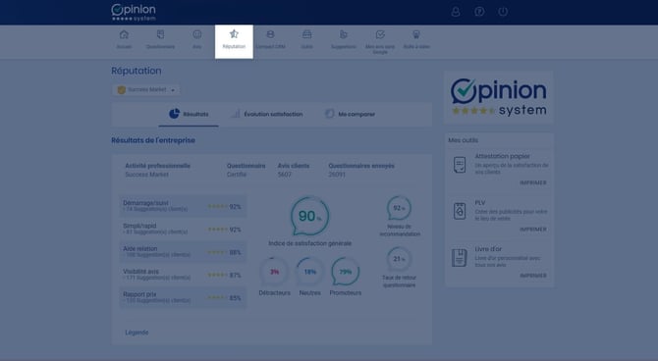Viewport: 658px width, 361px height.
Task: Click IMPRIMER under PLV
Action: pyautogui.click(x=533, y=230)
